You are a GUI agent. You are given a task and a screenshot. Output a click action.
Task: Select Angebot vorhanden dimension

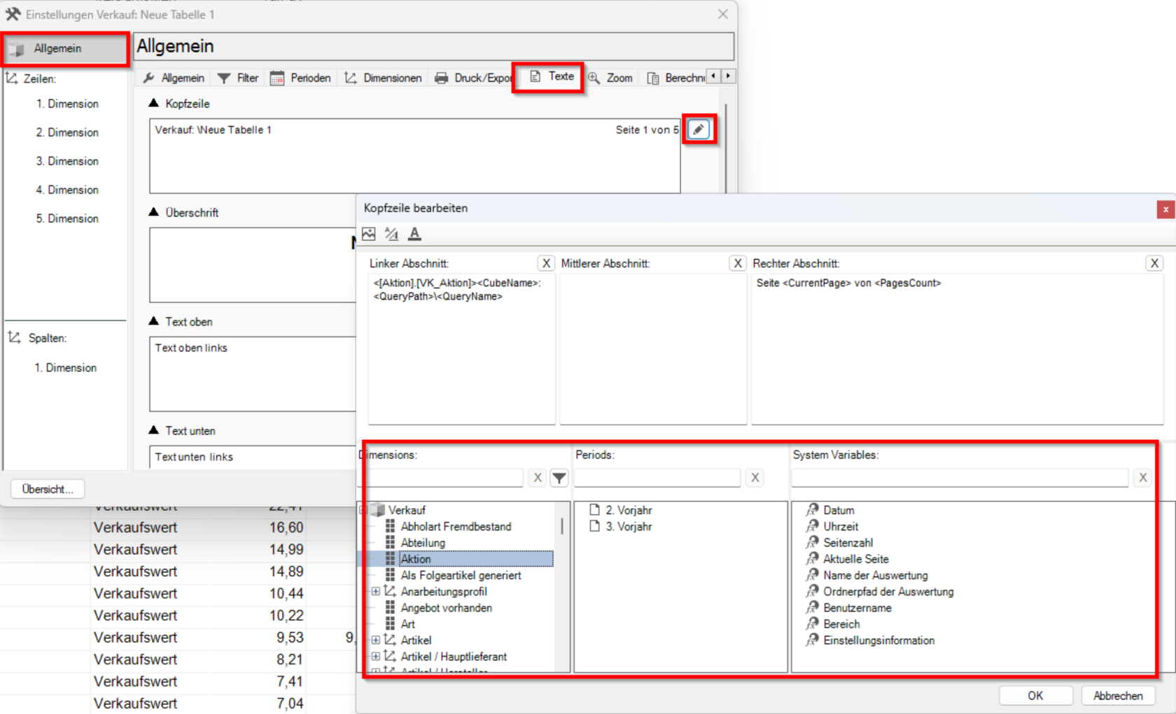(446, 608)
